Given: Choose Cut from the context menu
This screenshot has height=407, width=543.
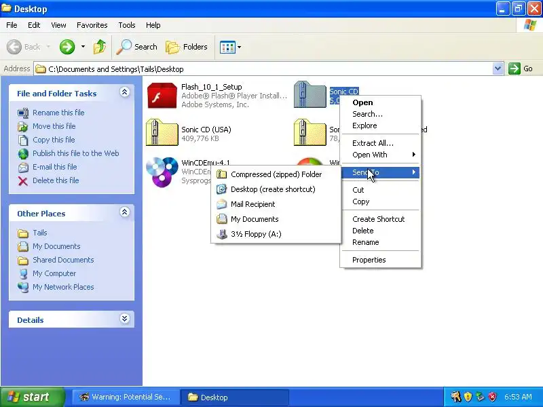Looking at the screenshot, I should pyautogui.click(x=380, y=190).
